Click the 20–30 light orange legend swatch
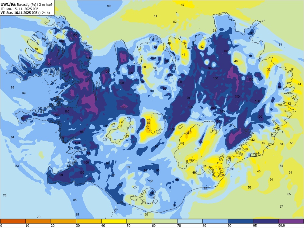Image resolution: width=304 pixels, height=228 pixels. click(64, 221)
